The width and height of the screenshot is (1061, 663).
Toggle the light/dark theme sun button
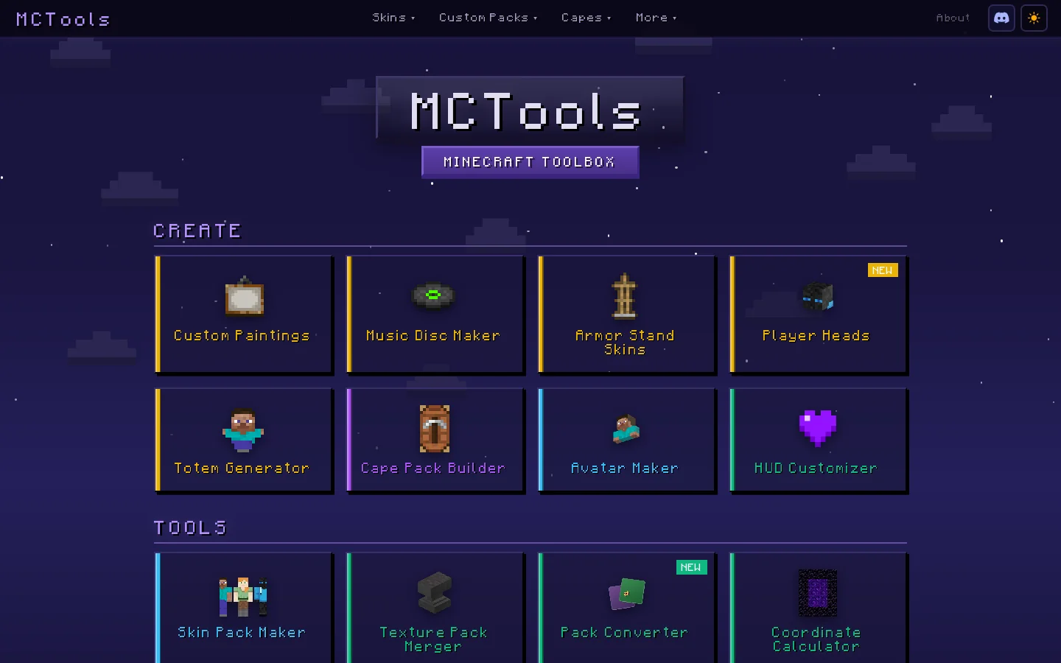click(1034, 18)
